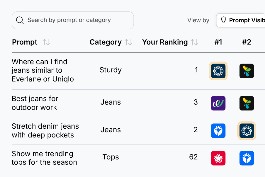Click the purple W logo for outdoor work jeans
Image resolution: width=265 pixels, height=177 pixels.
pos(218,103)
